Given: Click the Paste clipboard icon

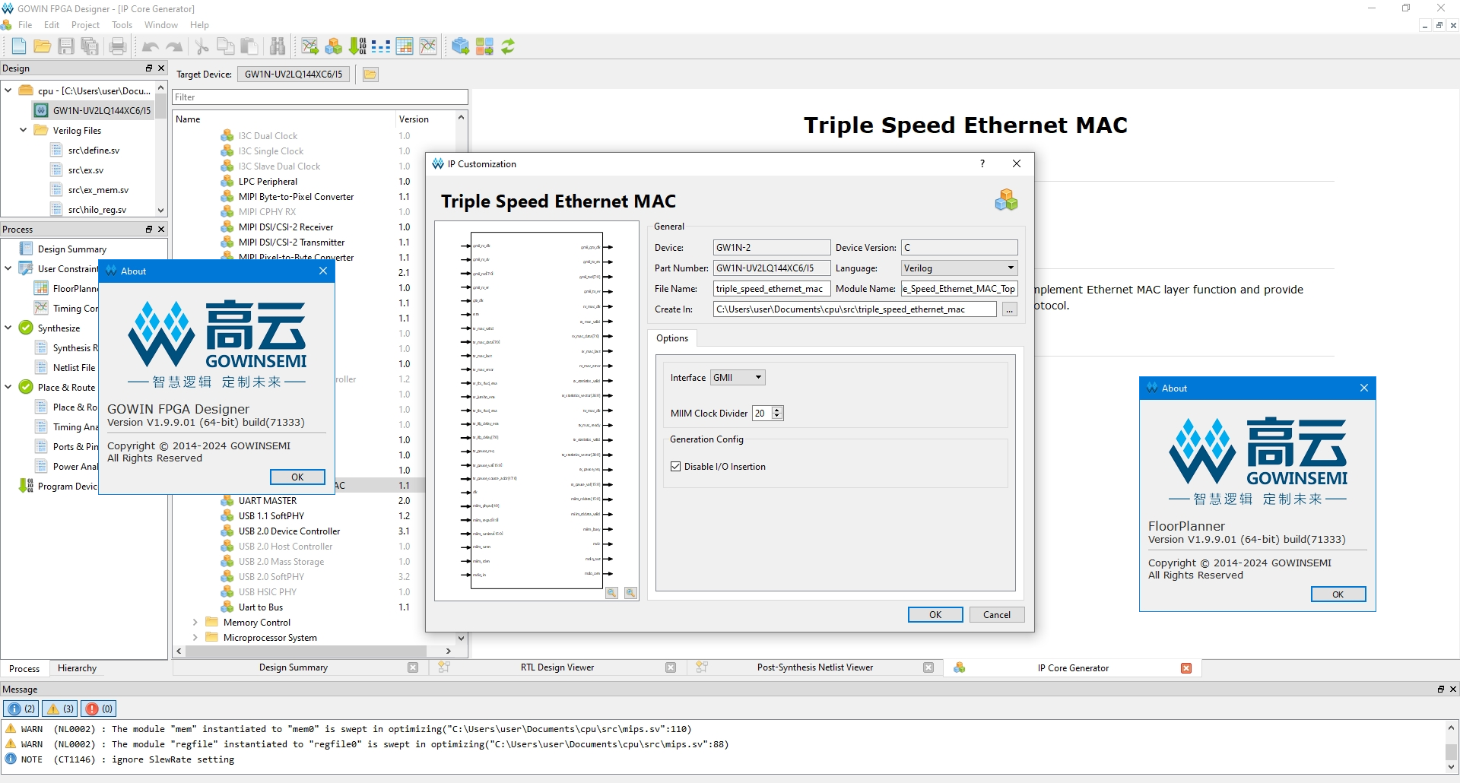Looking at the screenshot, I should [x=249, y=46].
